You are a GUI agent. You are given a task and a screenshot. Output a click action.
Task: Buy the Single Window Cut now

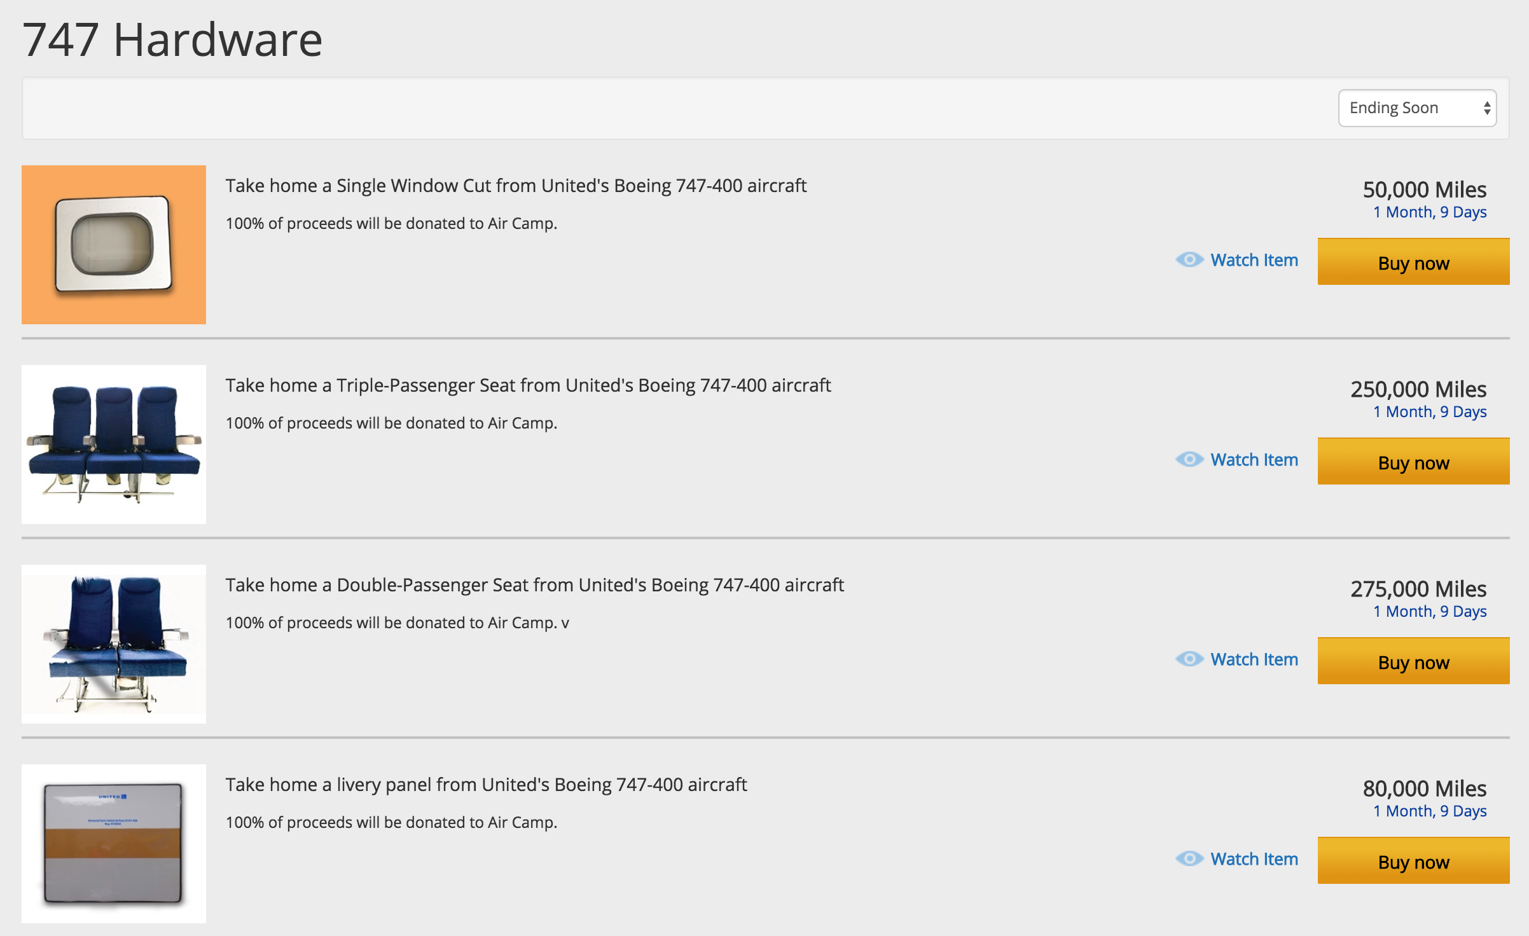coord(1413,262)
